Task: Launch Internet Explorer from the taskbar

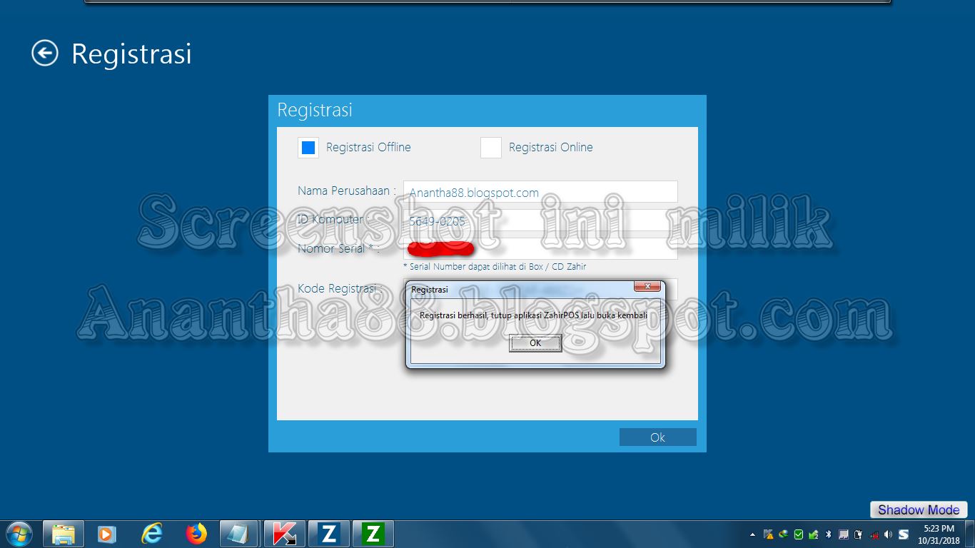Action: pos(151,534)
